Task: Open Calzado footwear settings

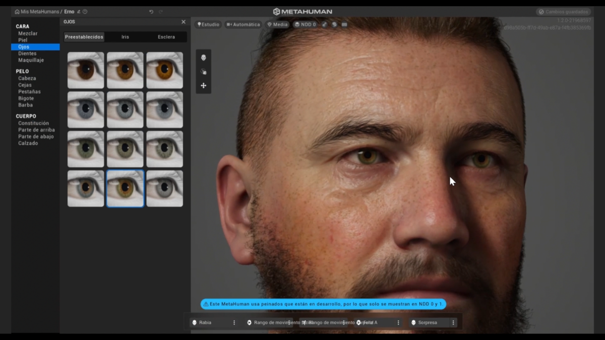Action: click(x=28, y=143)
